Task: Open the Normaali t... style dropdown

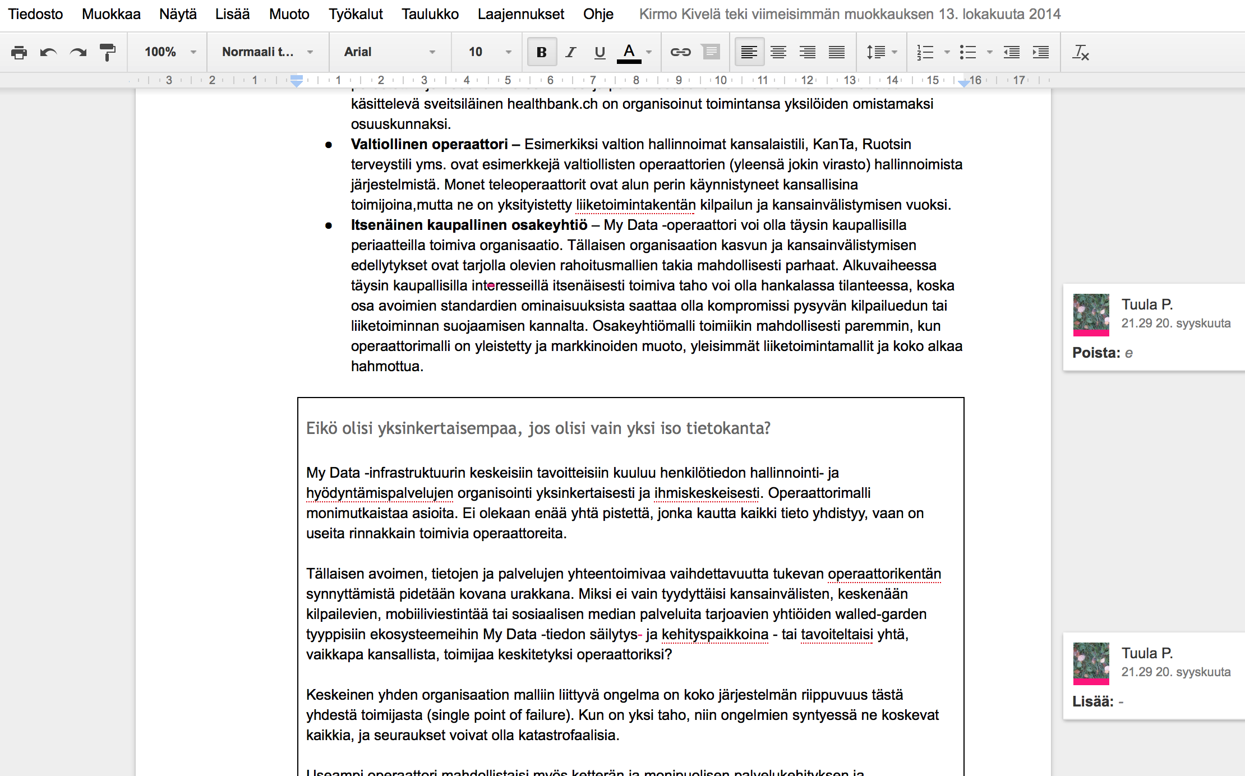Action: click(267, 52)
